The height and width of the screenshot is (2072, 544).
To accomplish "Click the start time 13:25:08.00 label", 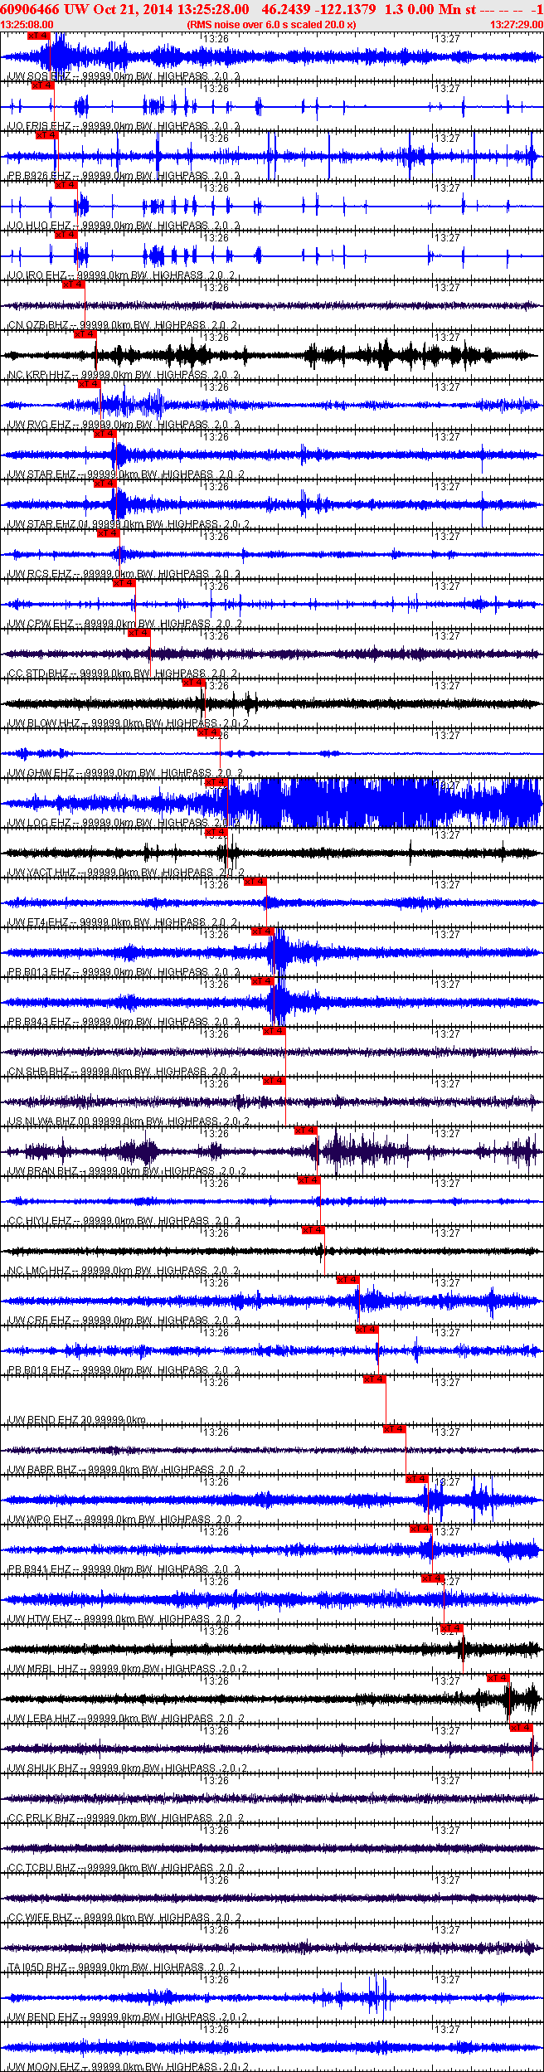I will click(x=27, y=25).
